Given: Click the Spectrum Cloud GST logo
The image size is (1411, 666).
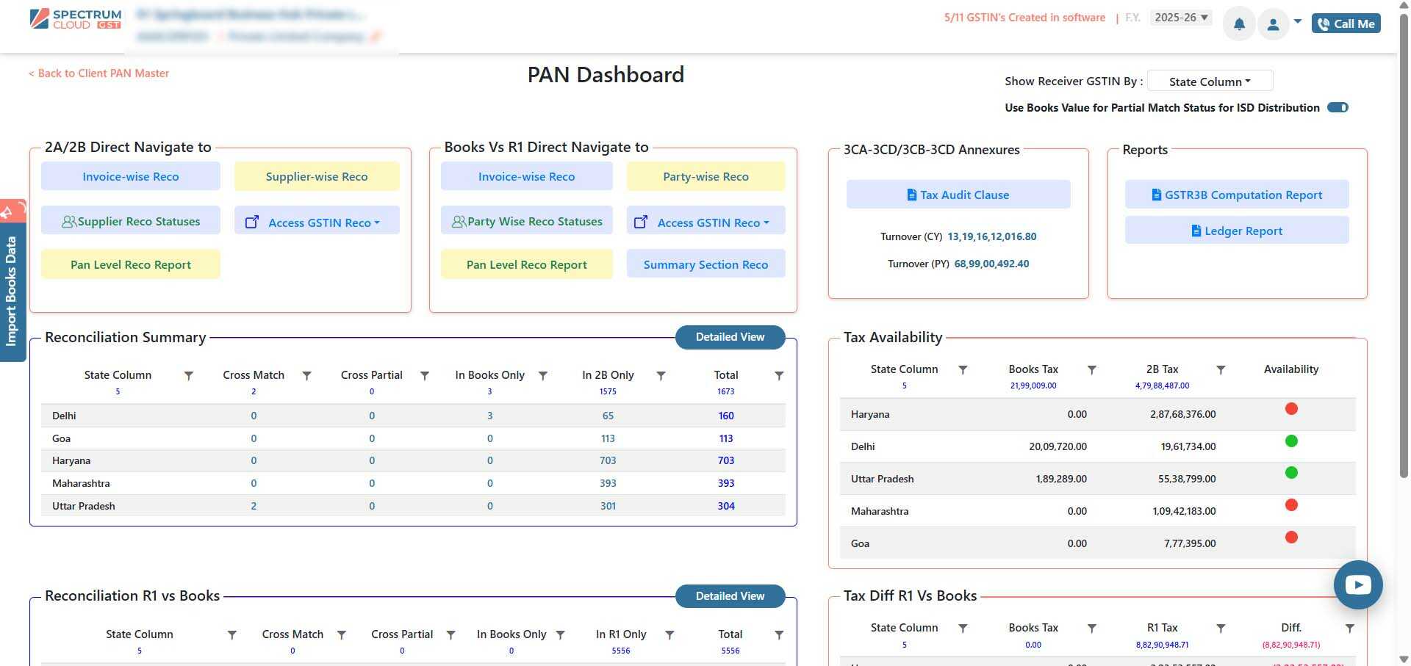Looking at the screenshot, I should pos(76,19).
